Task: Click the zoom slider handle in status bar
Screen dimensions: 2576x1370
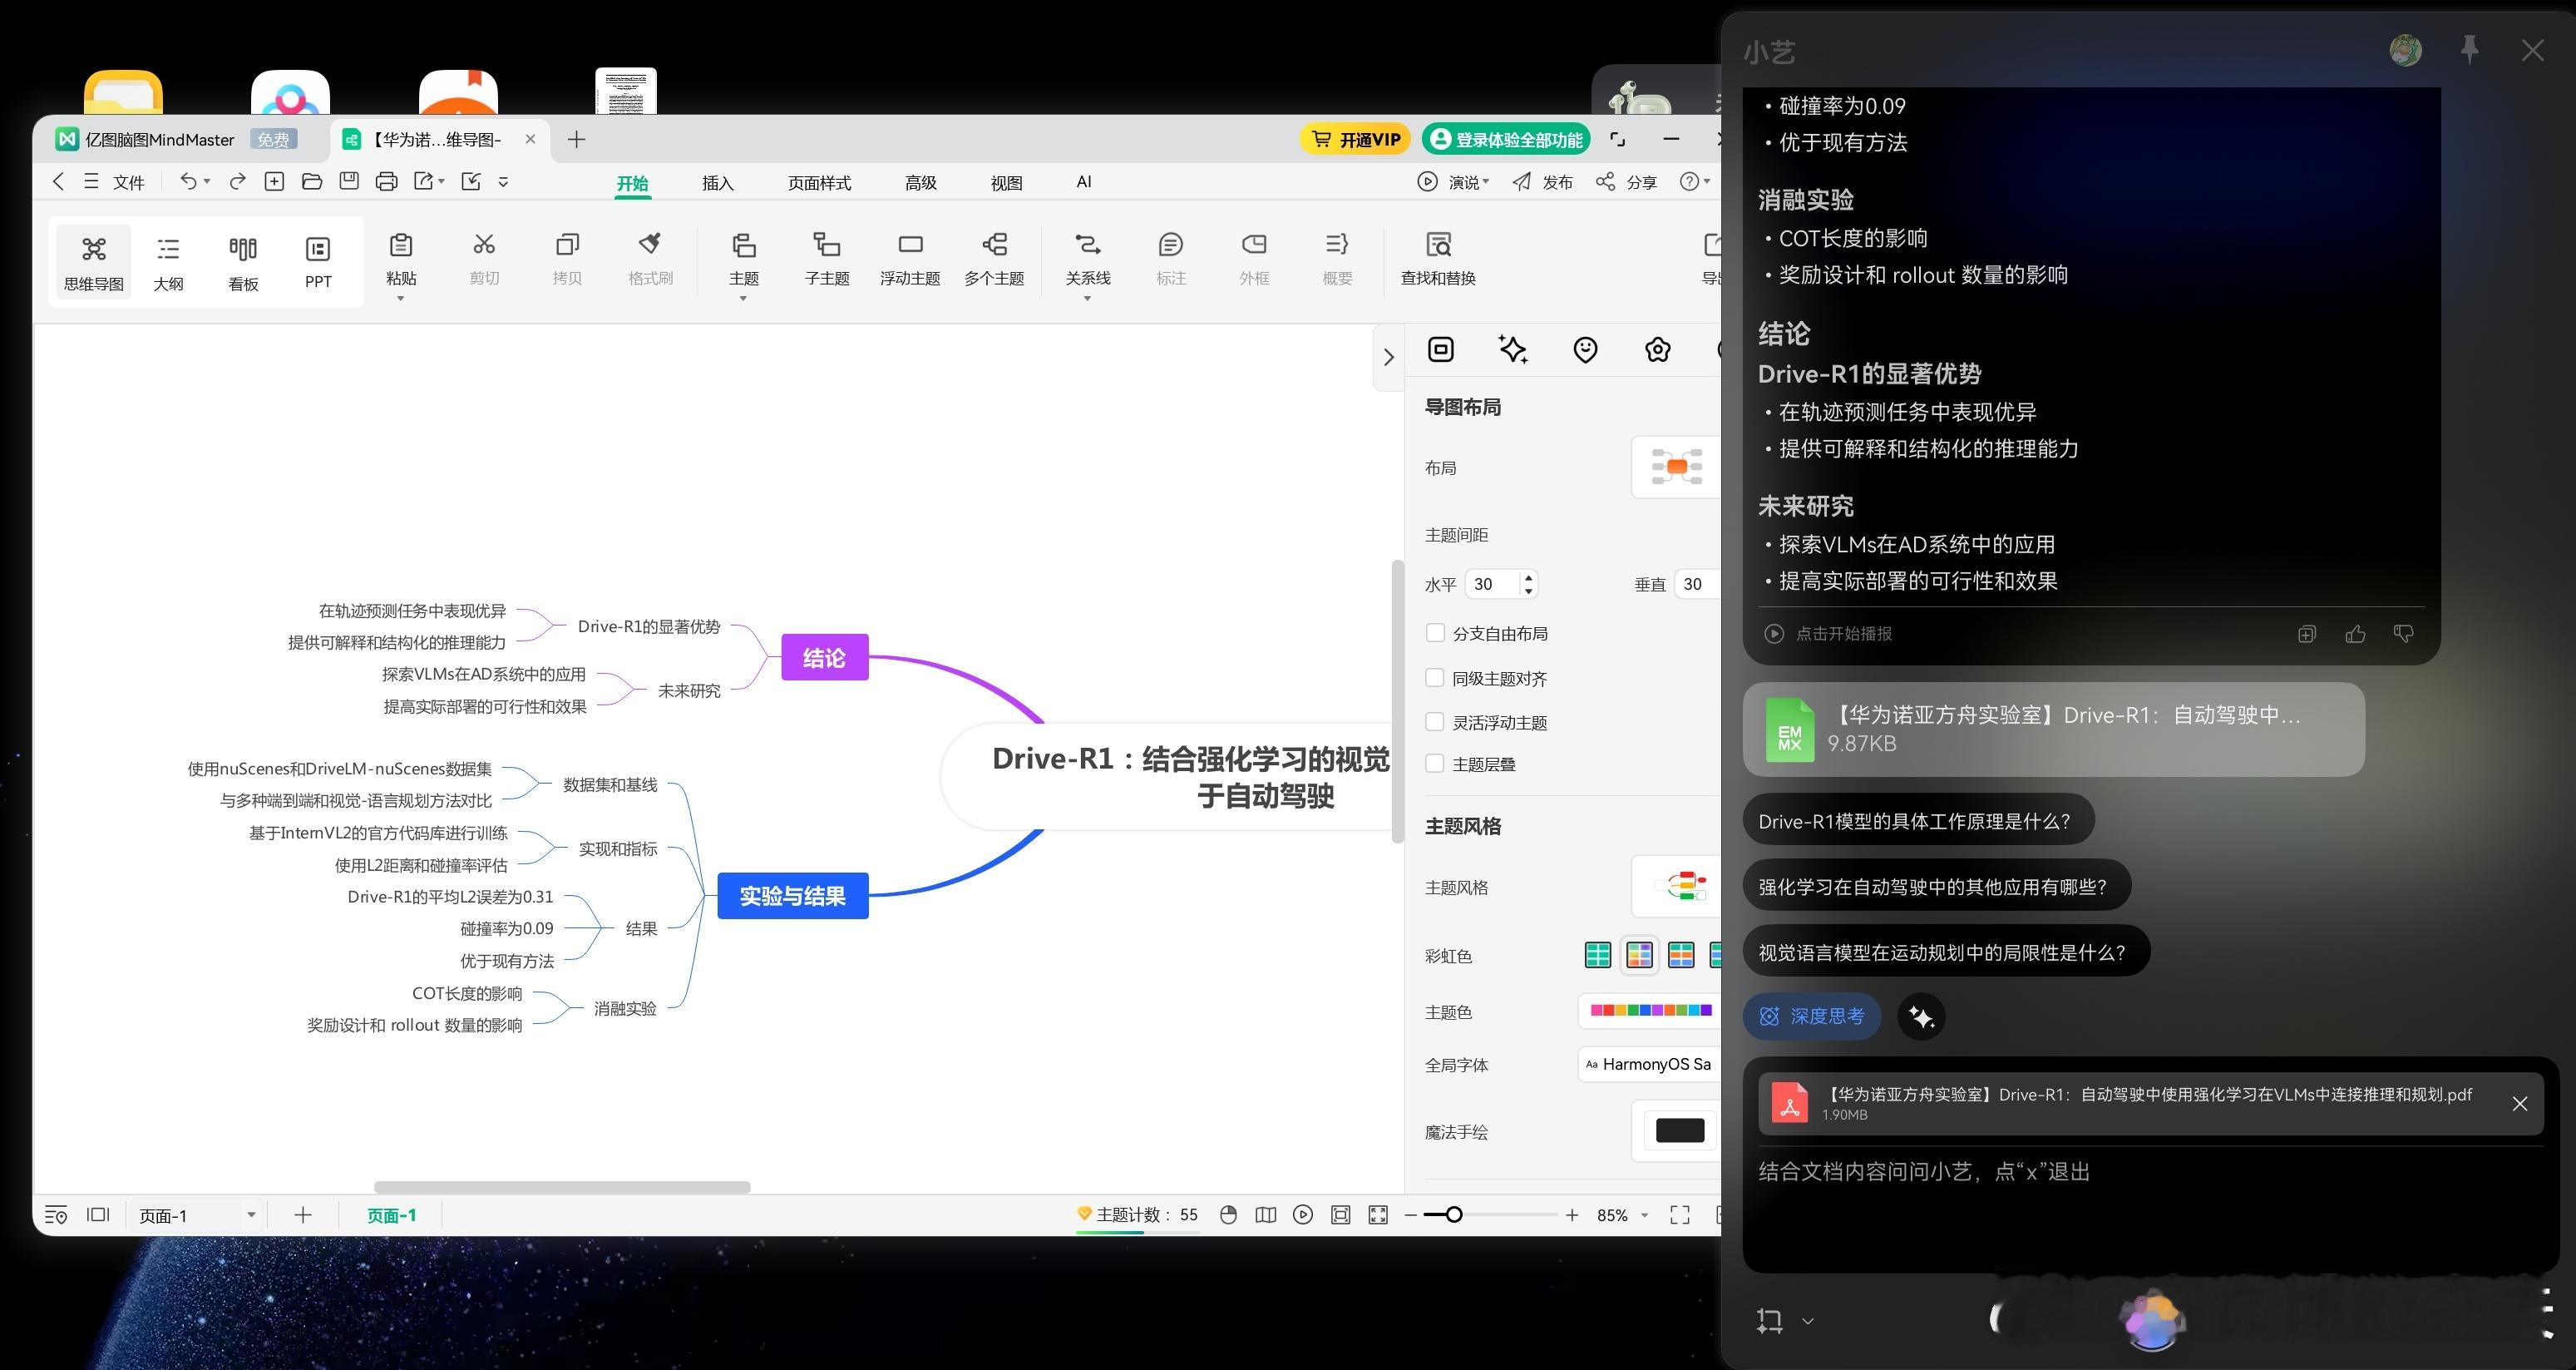Action: [1454, 1215]
